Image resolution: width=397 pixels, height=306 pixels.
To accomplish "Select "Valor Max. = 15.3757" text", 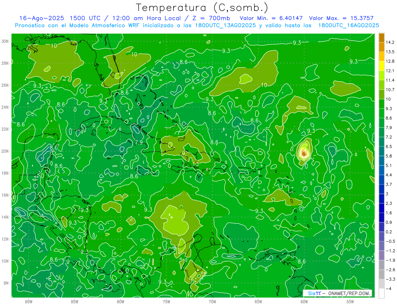I will [x=342, y=18].
